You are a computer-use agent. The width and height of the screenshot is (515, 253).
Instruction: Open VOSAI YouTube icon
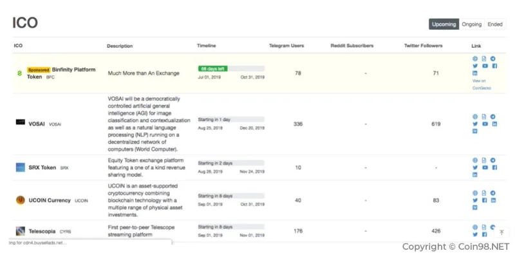(x=485, y=124)
